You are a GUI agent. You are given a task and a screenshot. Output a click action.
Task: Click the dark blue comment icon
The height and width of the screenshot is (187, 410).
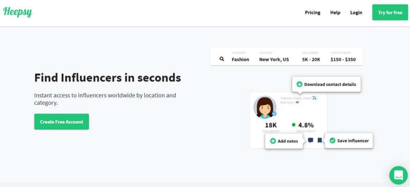(x=311, y=140)
